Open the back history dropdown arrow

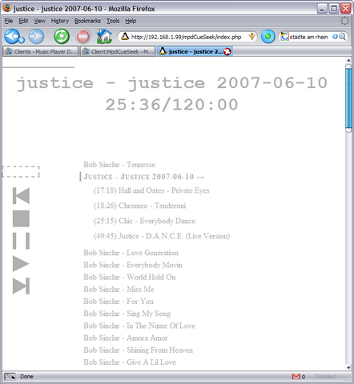pos(22,40)
